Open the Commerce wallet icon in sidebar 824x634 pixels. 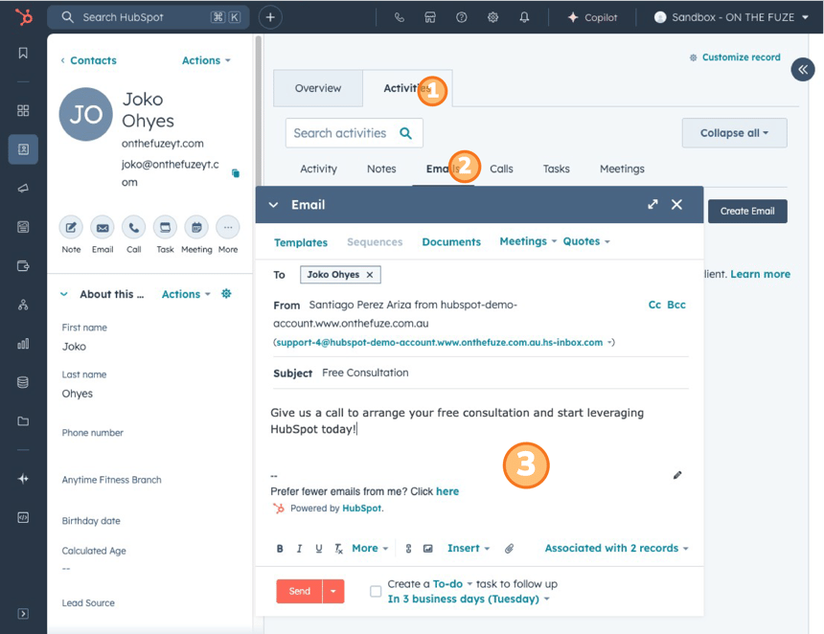(x=23, y=266)
